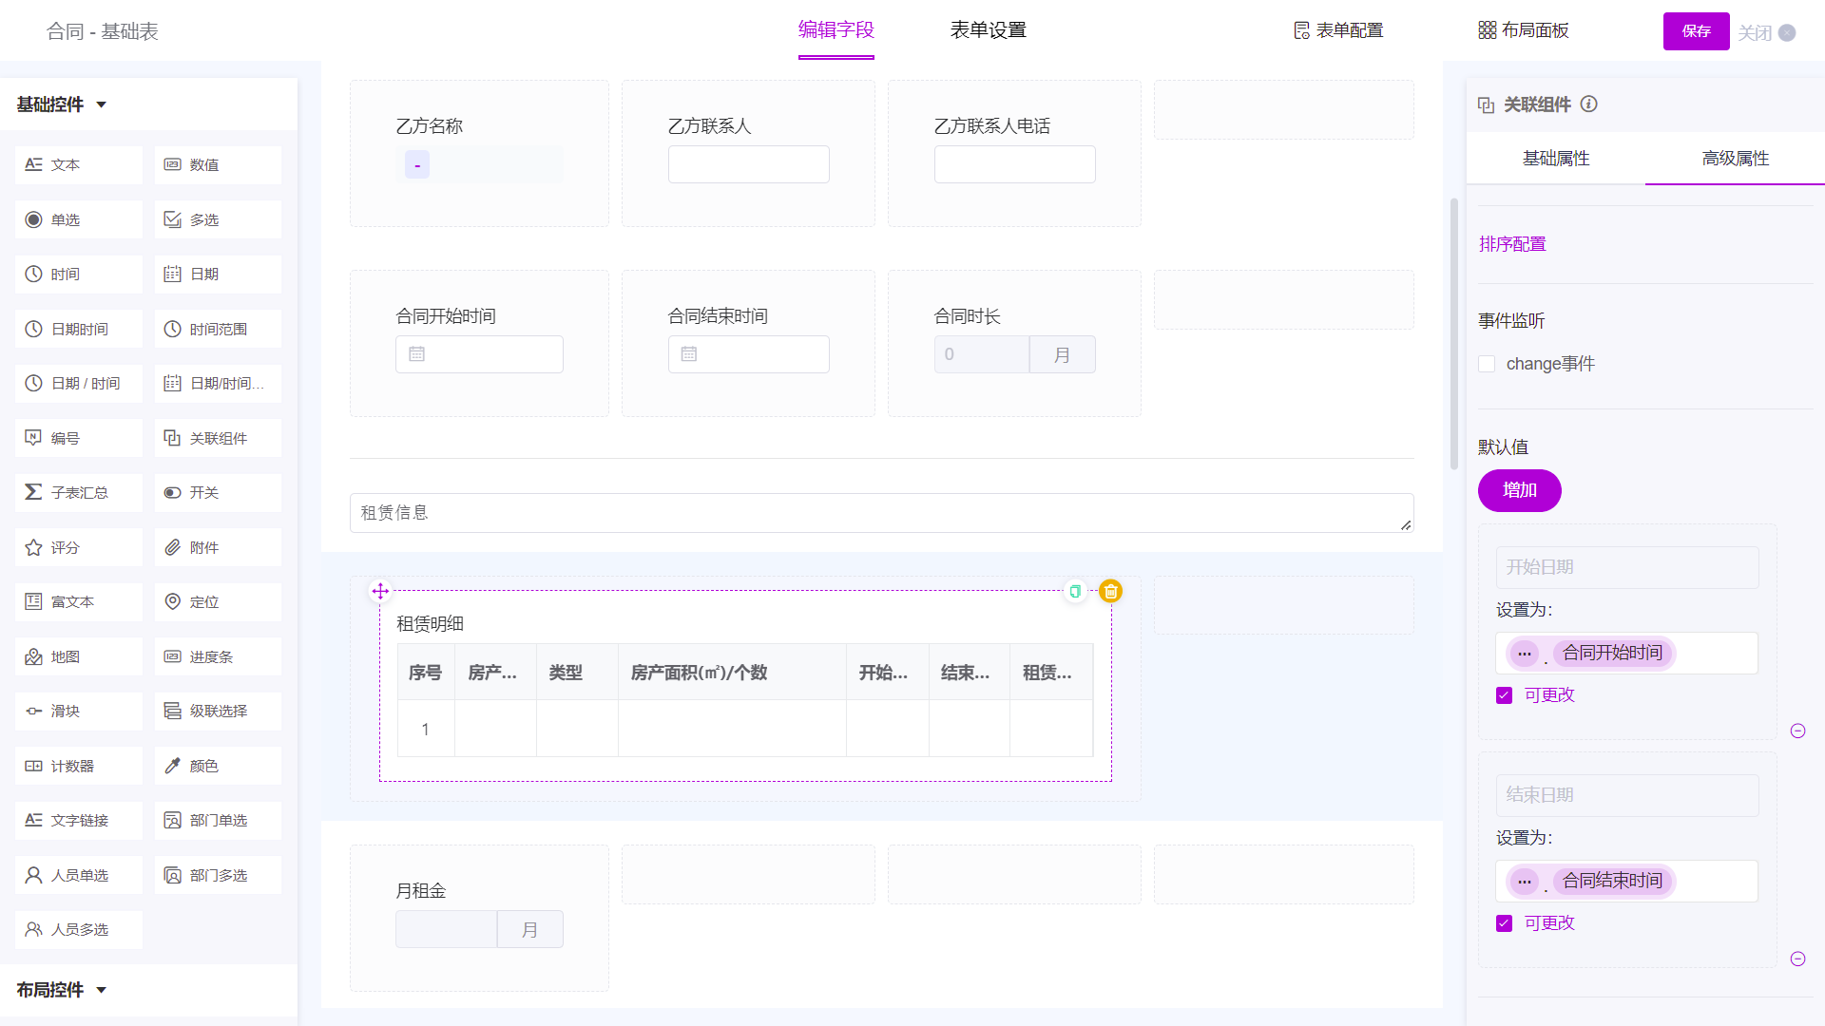This screenshot has width=1825, height=1026.
Task: Enable the change事件 checkbox
Action: pyautogui.click(x=1488, y=364)
